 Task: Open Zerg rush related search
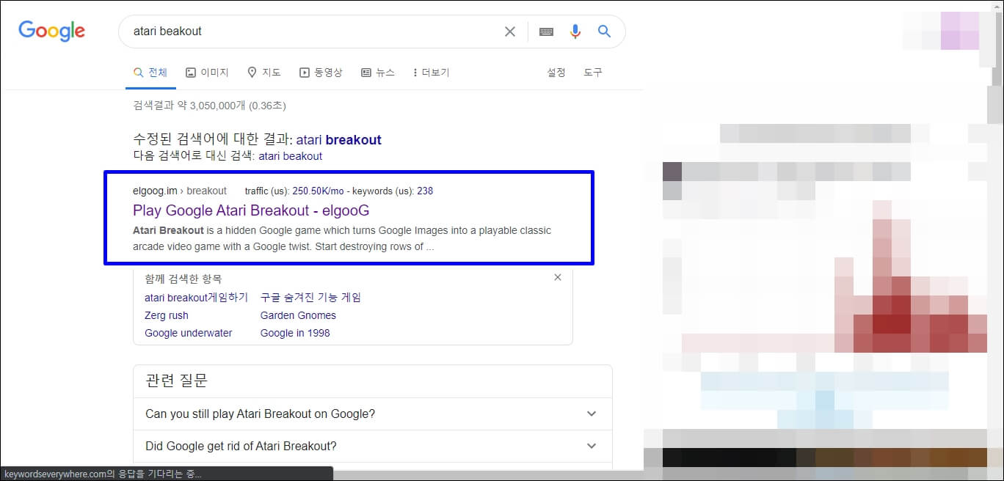(167, 315)
